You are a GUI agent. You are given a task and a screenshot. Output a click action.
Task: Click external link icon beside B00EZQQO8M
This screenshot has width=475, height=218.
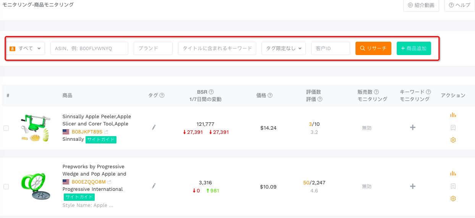(109, 182)
